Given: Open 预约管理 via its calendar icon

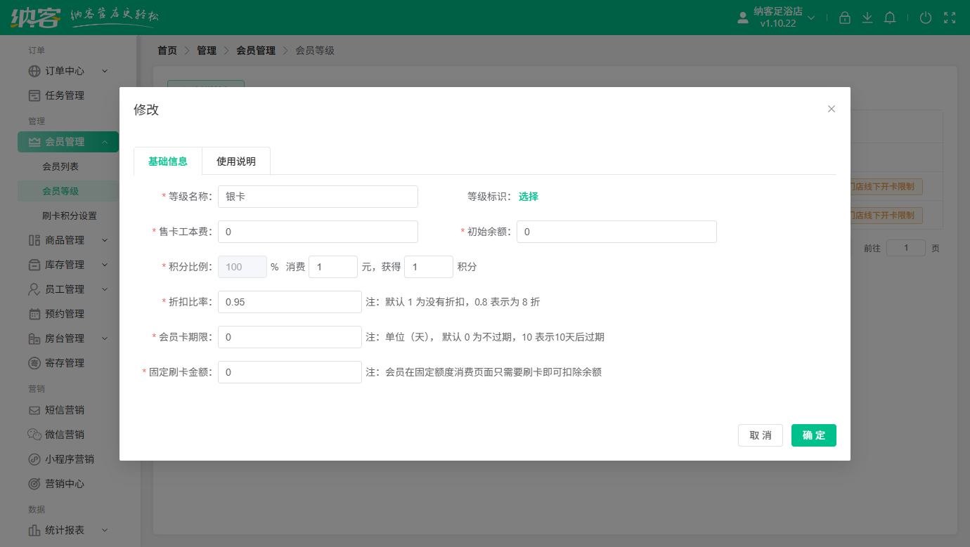Looking at the screenshot, I should (36, 314).
